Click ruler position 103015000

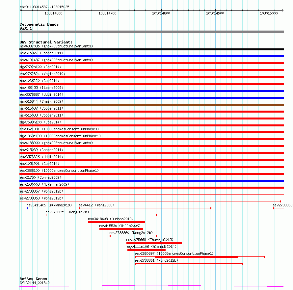pyautogui.click(x=269, y=13)
